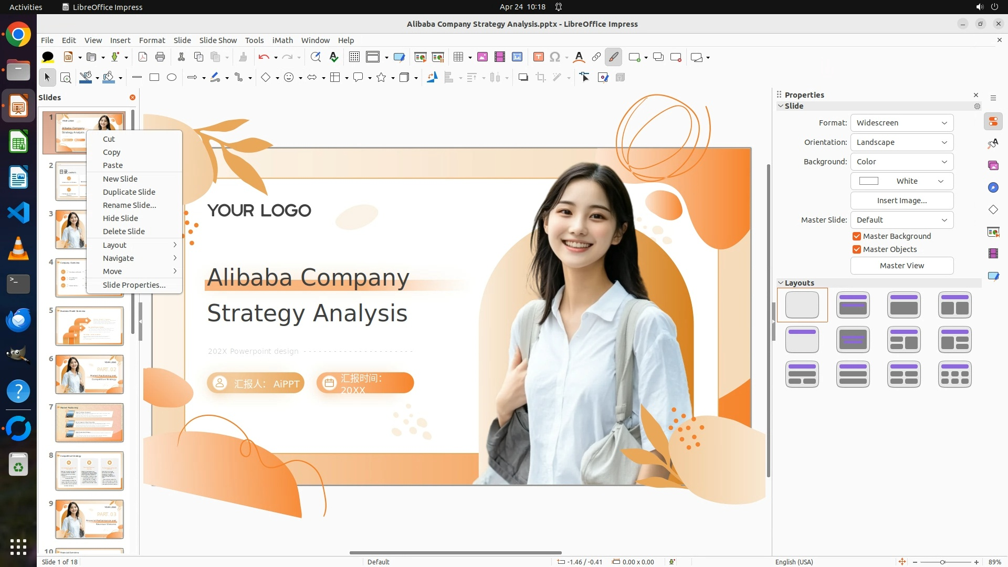This screenshot has width=1008, height=567.
Task: Choose Duplicate Slide from context menu
Action: [x=129, y=192]
